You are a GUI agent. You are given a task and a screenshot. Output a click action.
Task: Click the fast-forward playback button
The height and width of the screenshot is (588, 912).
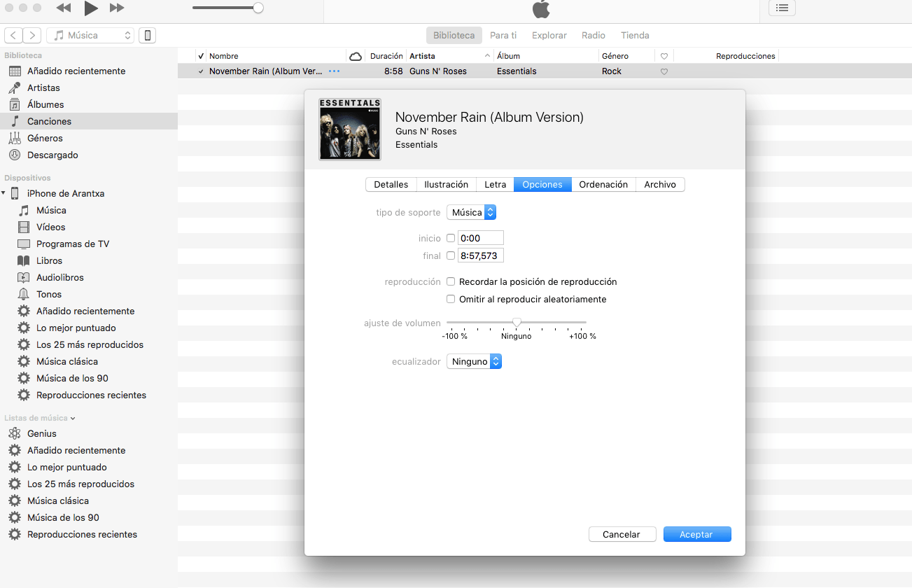[117, 8]
